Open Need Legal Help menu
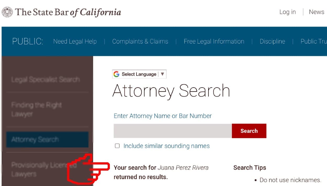 pyautogui.click(x=75, y=41)
